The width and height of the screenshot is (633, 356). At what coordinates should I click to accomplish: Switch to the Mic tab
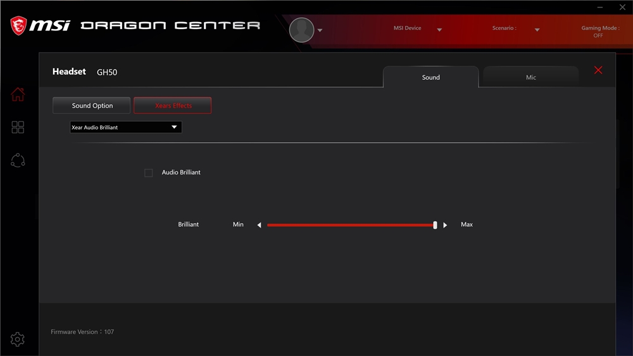531,77
